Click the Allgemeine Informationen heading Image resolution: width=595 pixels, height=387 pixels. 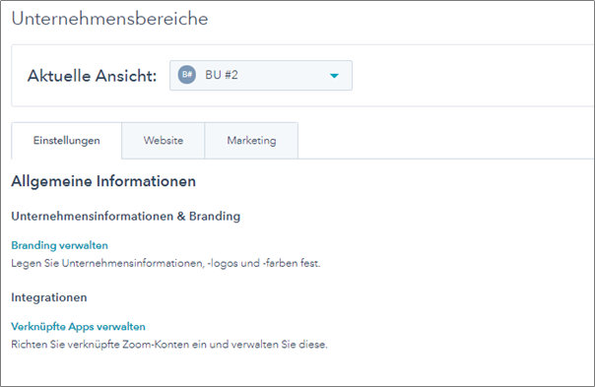click(103, 181)
